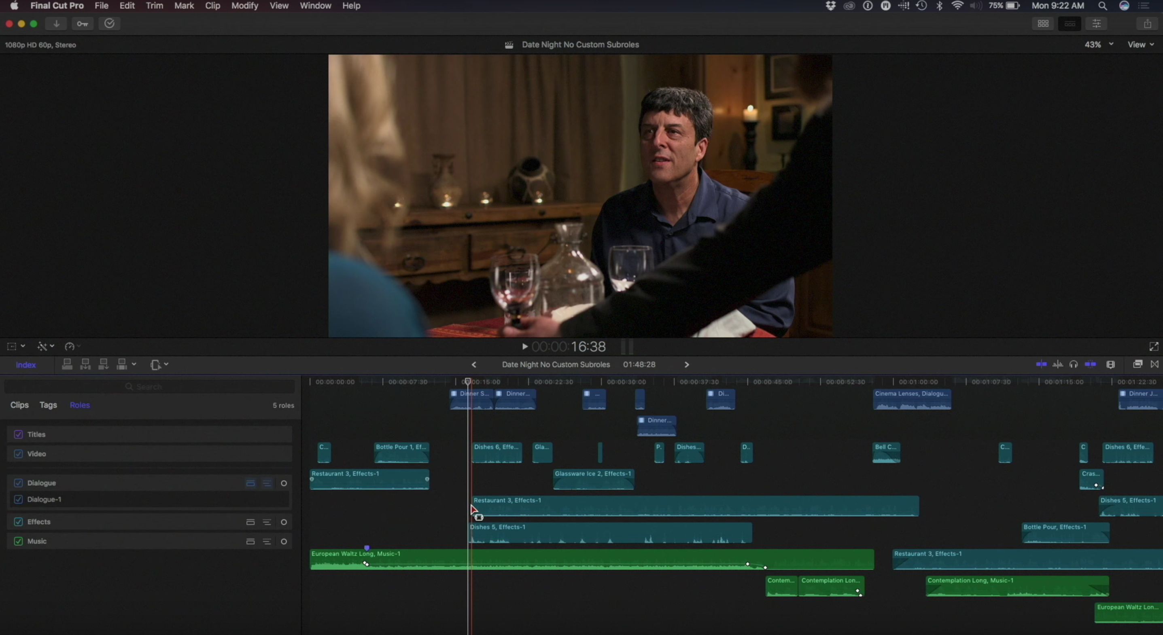
Task: Click the Import Media down-arrow button
Action: (x=56, y=23)
